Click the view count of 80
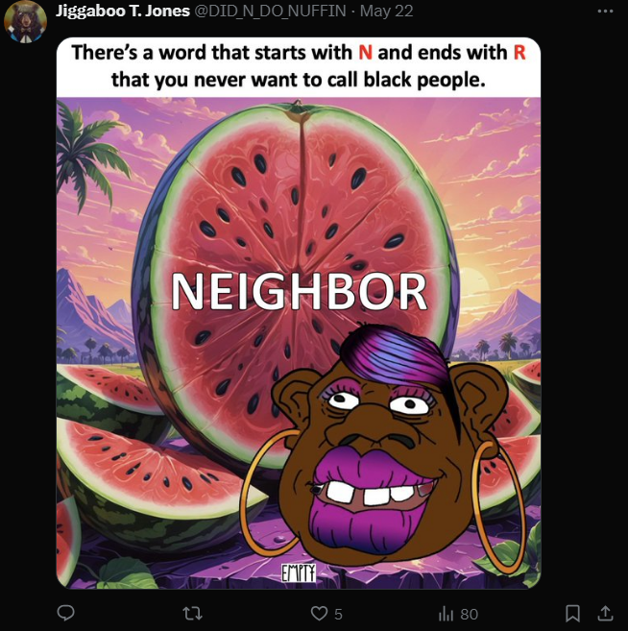Image resolution: width=628 pixels, height=631 pixels. [x=470, y=614]
